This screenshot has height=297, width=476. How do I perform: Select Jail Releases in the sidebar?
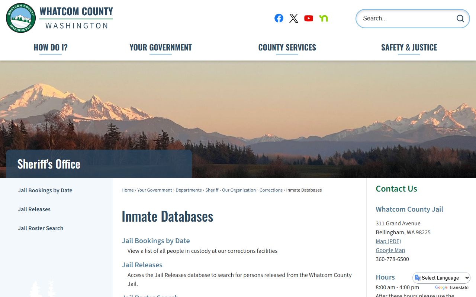pos(34,209)
